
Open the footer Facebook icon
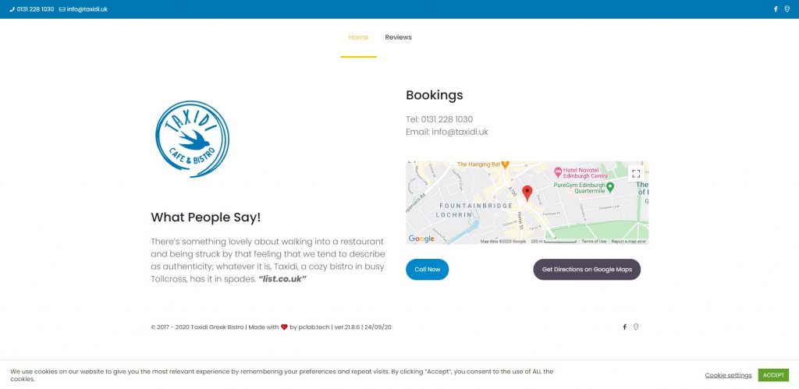coord(624,327)
